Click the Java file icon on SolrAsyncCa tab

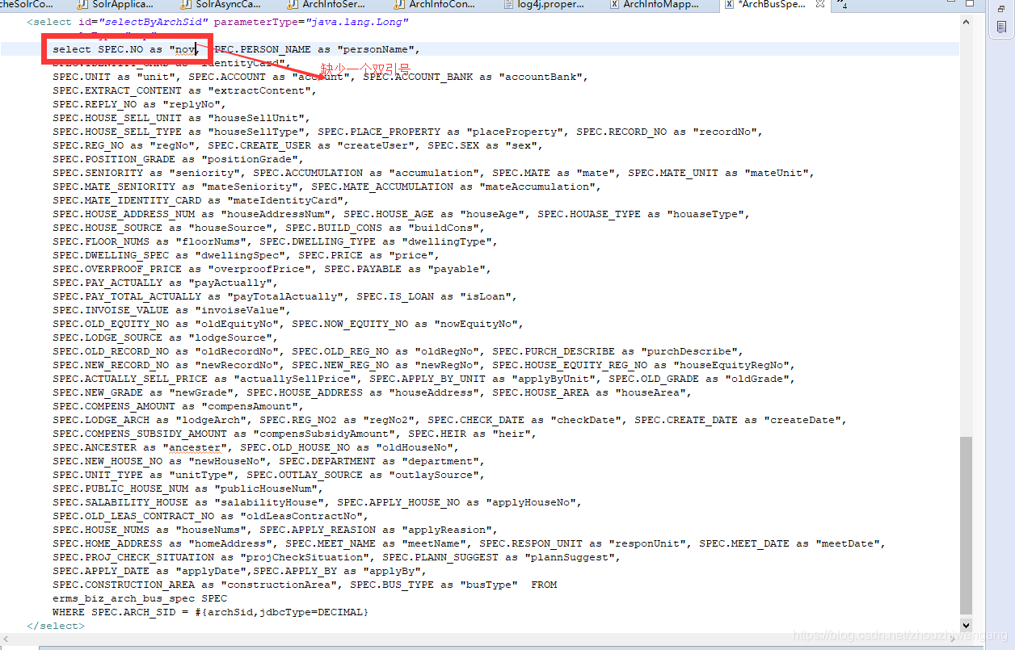(x=184, y=6)
